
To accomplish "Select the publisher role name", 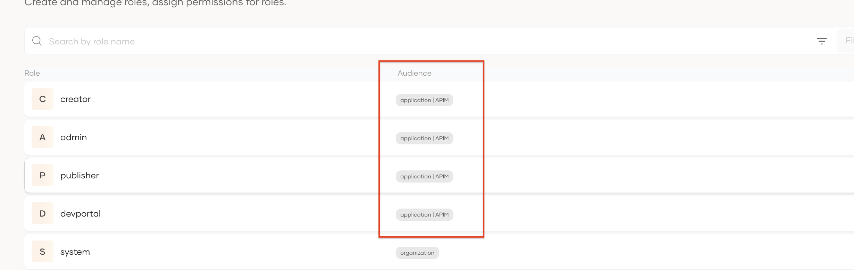I will (x=79, y=176).
